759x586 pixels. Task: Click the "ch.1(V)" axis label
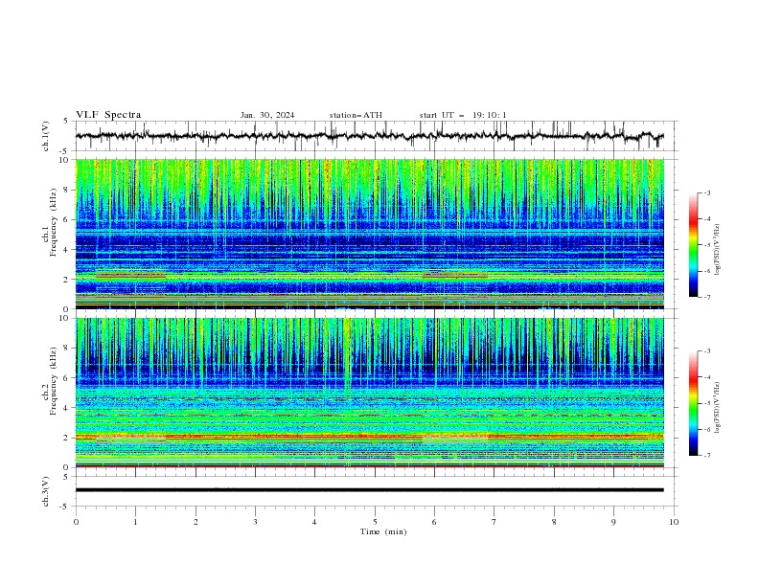coord(46,136)
